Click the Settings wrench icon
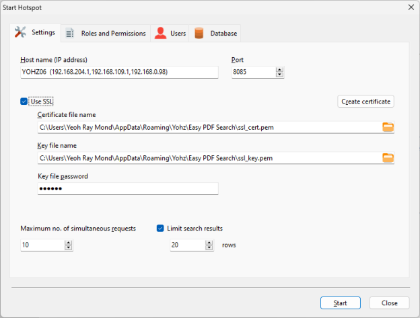420x318 pixels. (20, 32)
